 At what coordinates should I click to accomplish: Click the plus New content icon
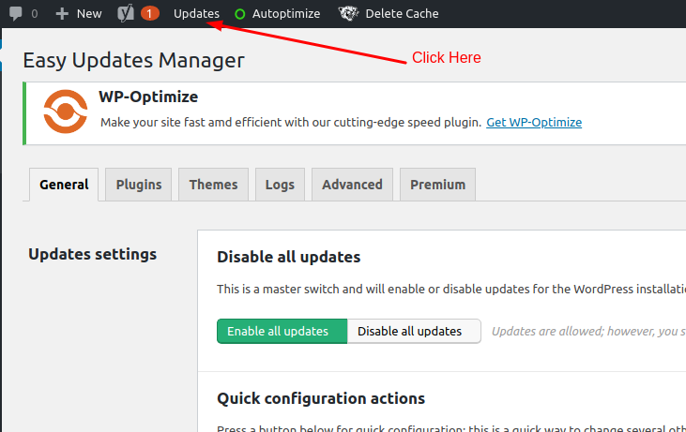click(62, 13)
